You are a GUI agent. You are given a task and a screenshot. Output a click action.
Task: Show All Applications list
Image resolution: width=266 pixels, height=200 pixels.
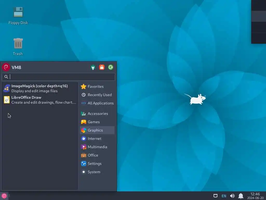[97, 103]
